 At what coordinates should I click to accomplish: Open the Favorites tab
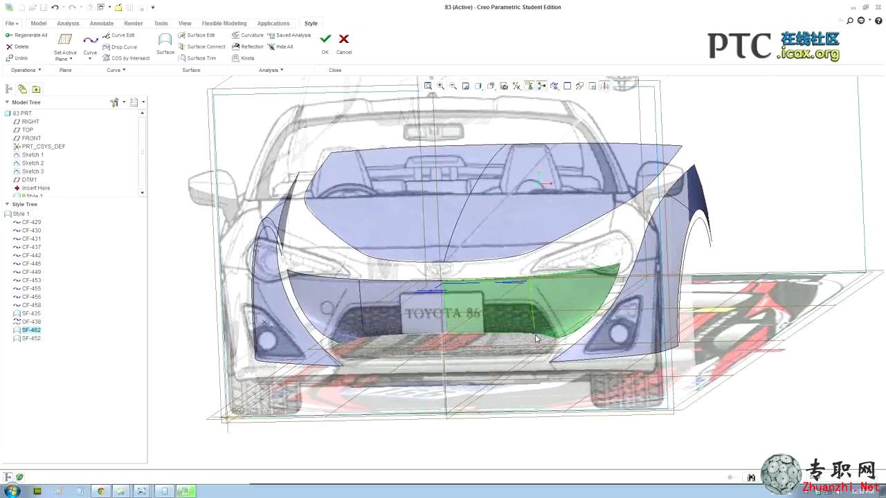[36, 89]
